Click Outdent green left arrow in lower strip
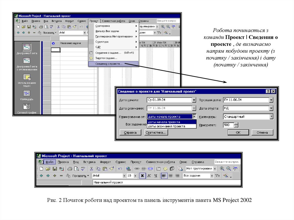Image resolution: width=294 pixels, height=220 pixels. [41, 176]
